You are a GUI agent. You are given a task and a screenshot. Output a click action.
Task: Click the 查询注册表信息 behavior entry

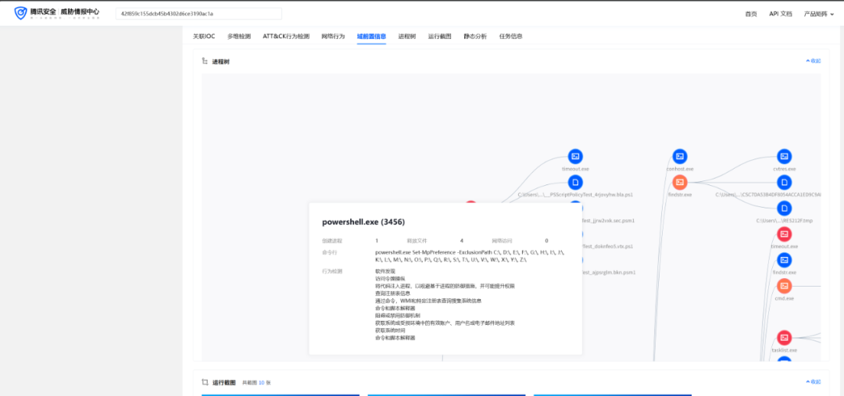click(x=393, y=293)
